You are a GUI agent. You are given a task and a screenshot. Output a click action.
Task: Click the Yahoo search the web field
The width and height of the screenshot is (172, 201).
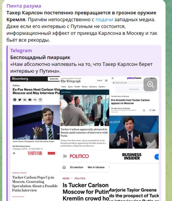click(127, 83)
